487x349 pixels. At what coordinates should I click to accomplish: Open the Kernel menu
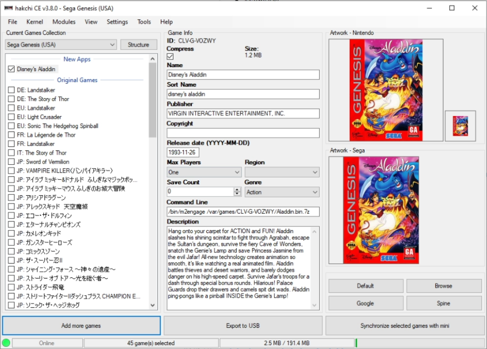pyautogui.click(x=35, y=22)
